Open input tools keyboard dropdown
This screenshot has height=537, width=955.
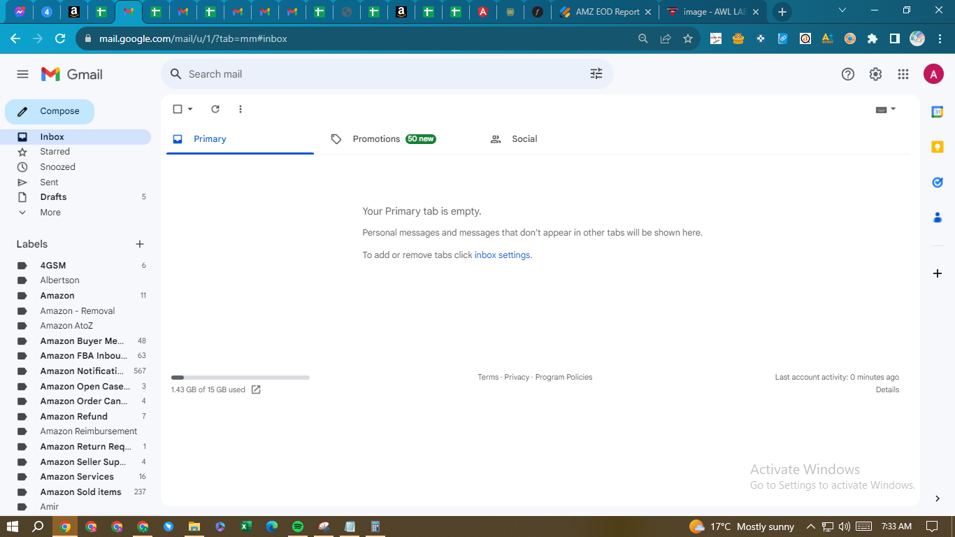[886, 109]
